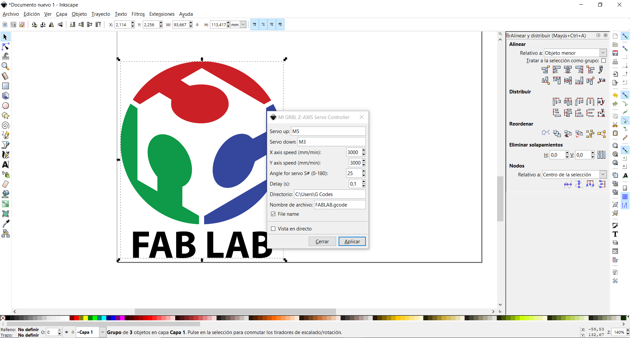Select the yellow palette swatch
Image resolution: width=630 pixels, height=338 pixels.
tap(86, 318)
